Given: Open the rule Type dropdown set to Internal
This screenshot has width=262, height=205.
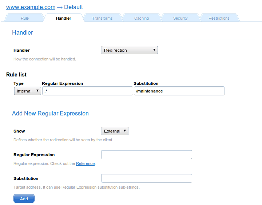Looking at the screenshot, I should [28, 91].
